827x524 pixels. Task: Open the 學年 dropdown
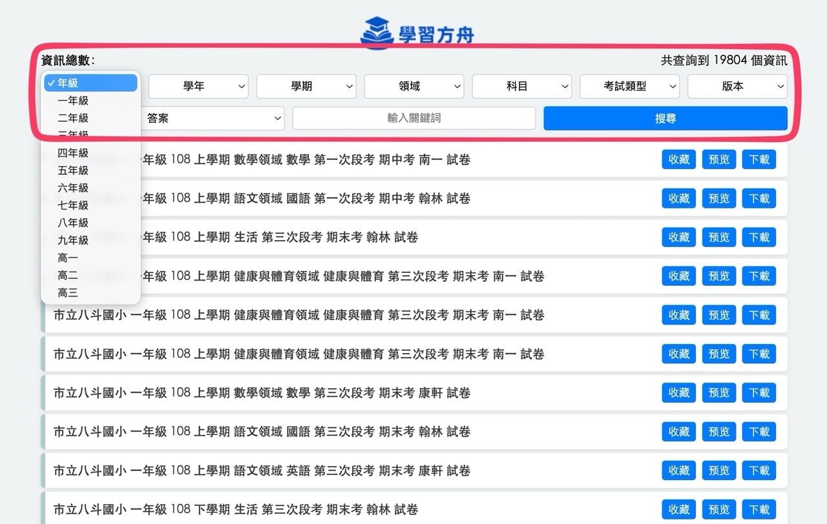pos(198,86)
